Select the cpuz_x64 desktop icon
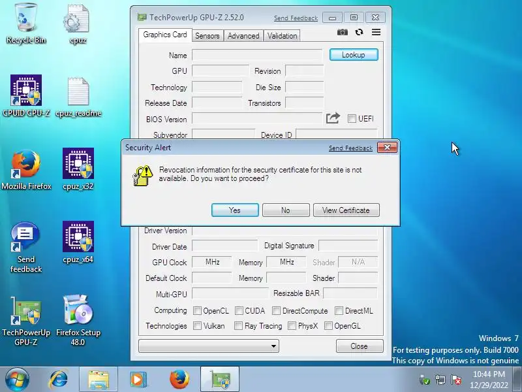Viewport: 522px width, 392px height. point(78,242)
